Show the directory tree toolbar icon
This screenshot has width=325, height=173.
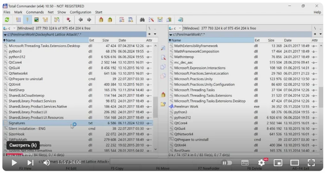point(45,19)
